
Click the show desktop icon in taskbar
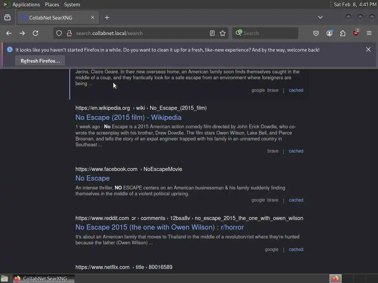[4, 279]
